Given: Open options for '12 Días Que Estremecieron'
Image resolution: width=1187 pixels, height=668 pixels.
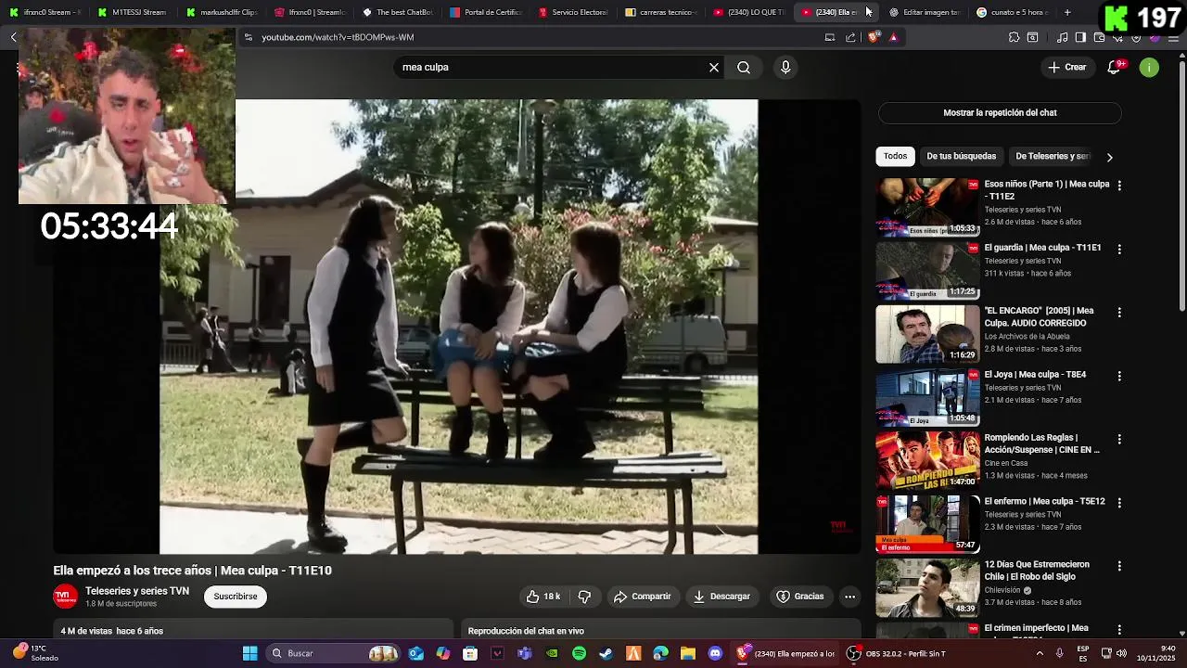Looking at the screenshot, I should point(1119,566).
